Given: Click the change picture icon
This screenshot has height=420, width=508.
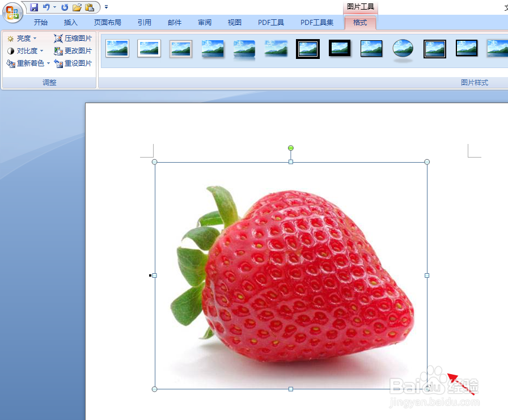Looking at the screenshot, I should pos(58,51).
